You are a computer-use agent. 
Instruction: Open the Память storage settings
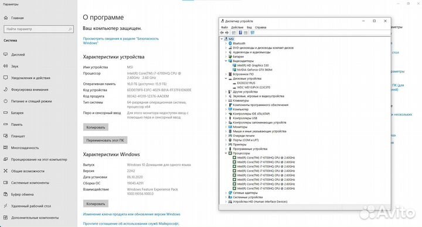pos(16,125)
